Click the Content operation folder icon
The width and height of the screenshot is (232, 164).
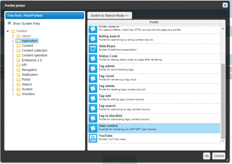click(x=19, y=55)
